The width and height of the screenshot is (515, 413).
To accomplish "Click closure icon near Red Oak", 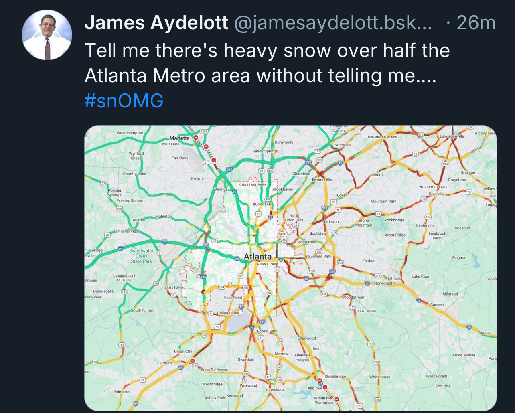I will pyautogui.click(x=325, y=387).
